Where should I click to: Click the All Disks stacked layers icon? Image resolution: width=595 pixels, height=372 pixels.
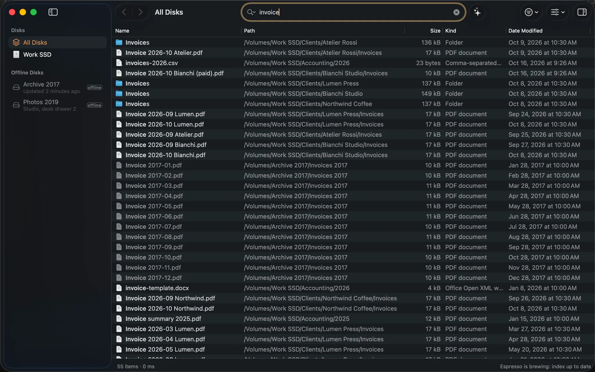[16, 42]
